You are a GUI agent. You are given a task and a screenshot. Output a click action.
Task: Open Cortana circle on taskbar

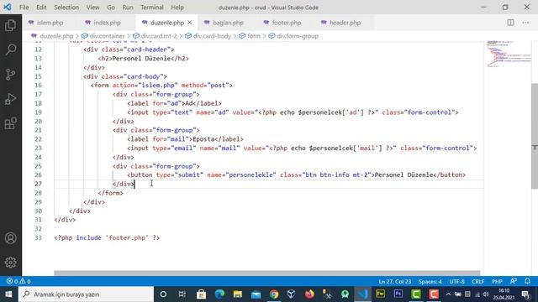tap(163, 294)
